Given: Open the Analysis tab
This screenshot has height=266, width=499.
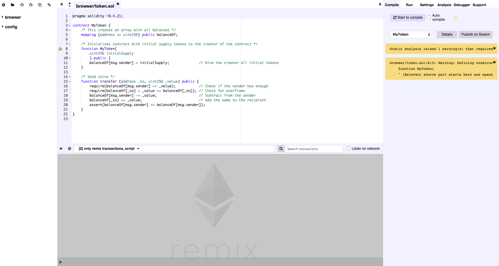Looking at the screenshot, I should (x=444, y=5).
